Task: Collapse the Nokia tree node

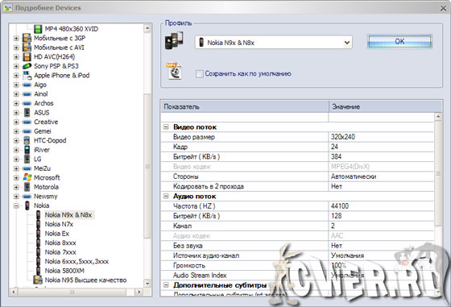Action: (x=16, y=205)
